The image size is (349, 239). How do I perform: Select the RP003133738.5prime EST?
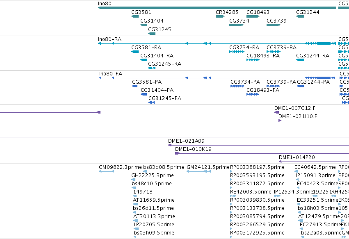point(231,212)
